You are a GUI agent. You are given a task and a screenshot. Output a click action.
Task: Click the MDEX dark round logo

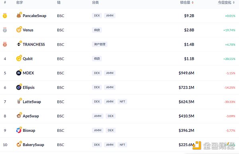pos(19,73)
